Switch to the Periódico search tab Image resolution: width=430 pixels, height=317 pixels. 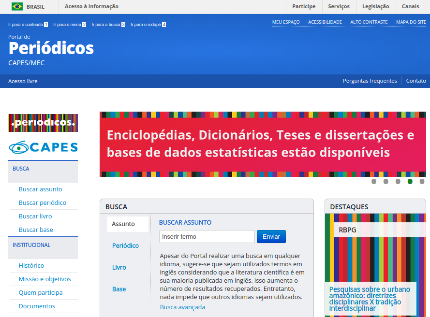[x=125, y=246]
